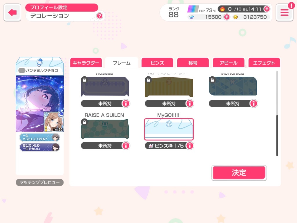Show info for the Hello Happy World frame

(190, 104)
